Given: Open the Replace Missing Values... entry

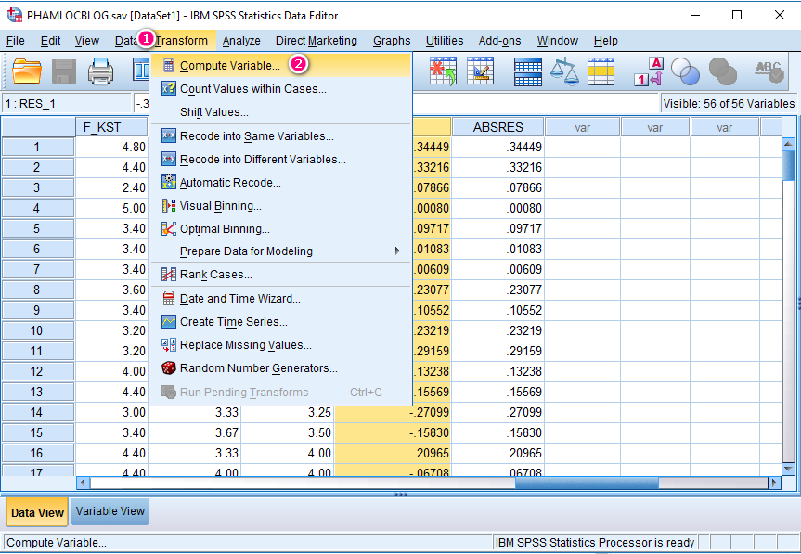Looking at the screenshot, I should (281, 345).
